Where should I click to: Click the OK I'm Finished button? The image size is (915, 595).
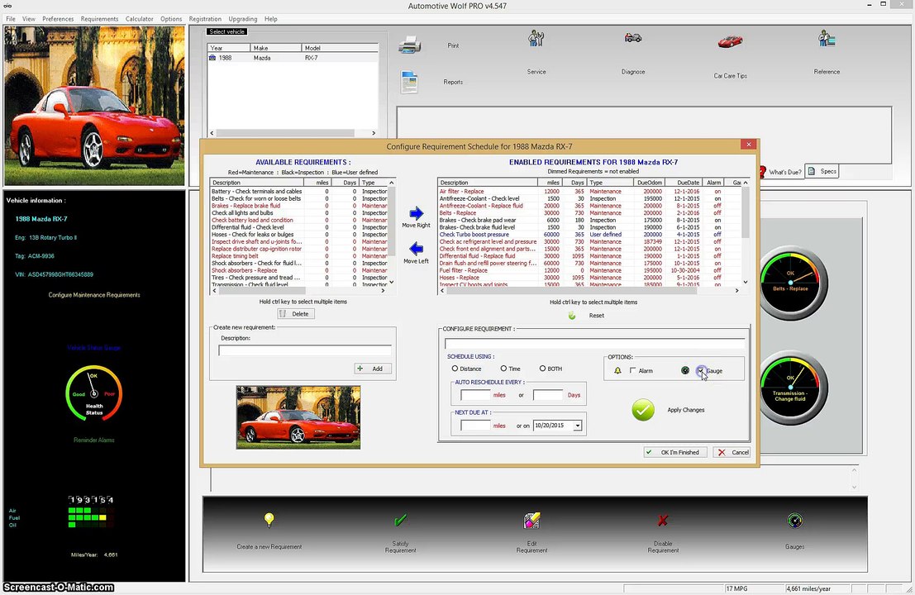pyautogui.click(x=675, y=452)
